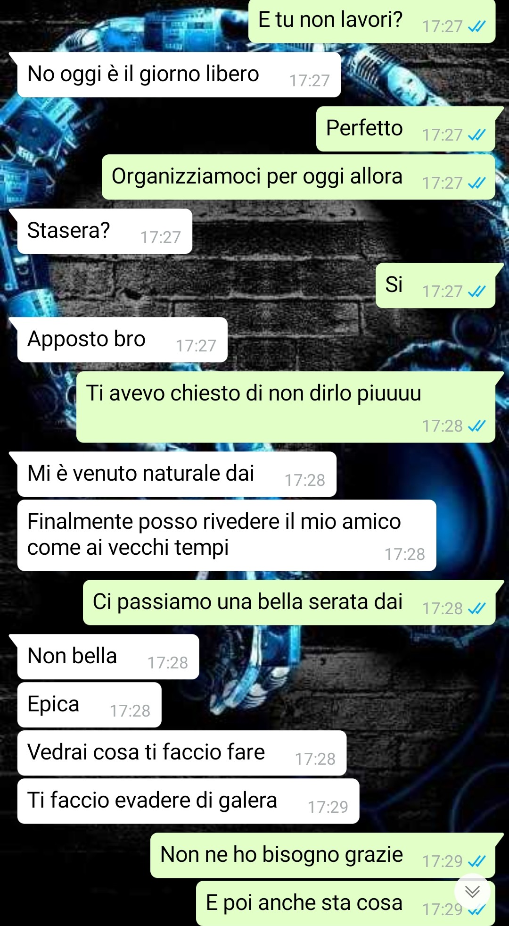Click the read receipt ticks on 'Perfetto'
The width and height of the screenshot is (509, 926).
[x=476, y=135]
